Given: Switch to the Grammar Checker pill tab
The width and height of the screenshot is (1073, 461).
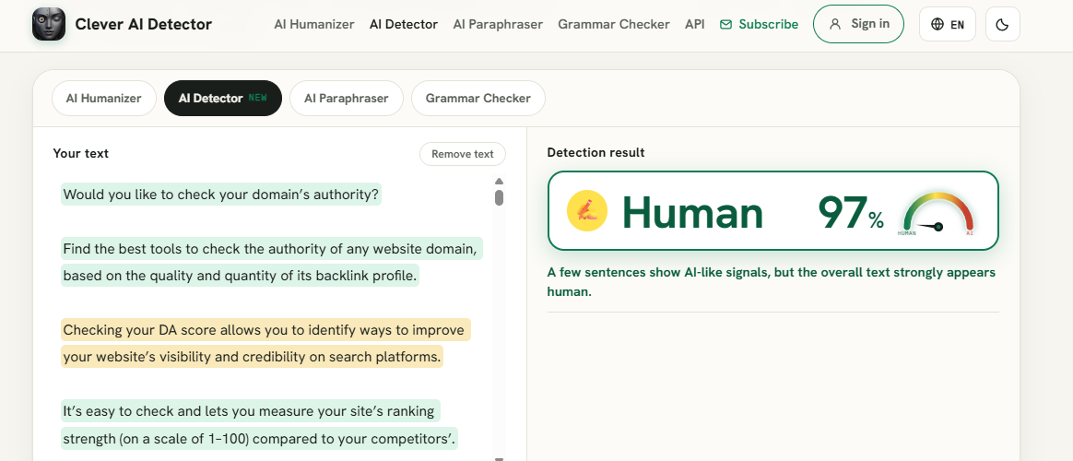Looking at the screenshot, I should (x=478, y=98).
